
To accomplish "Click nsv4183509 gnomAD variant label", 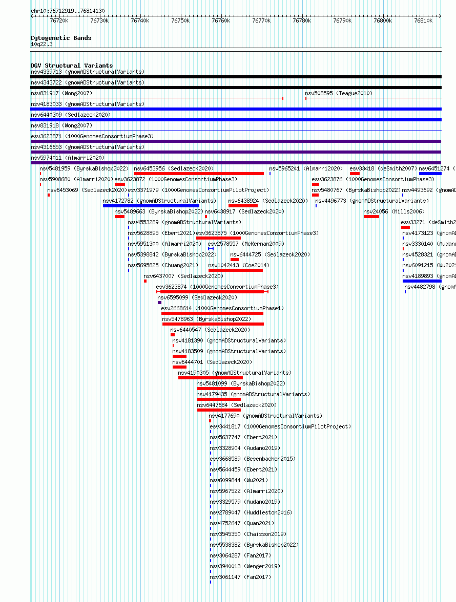I will [229, 351].
